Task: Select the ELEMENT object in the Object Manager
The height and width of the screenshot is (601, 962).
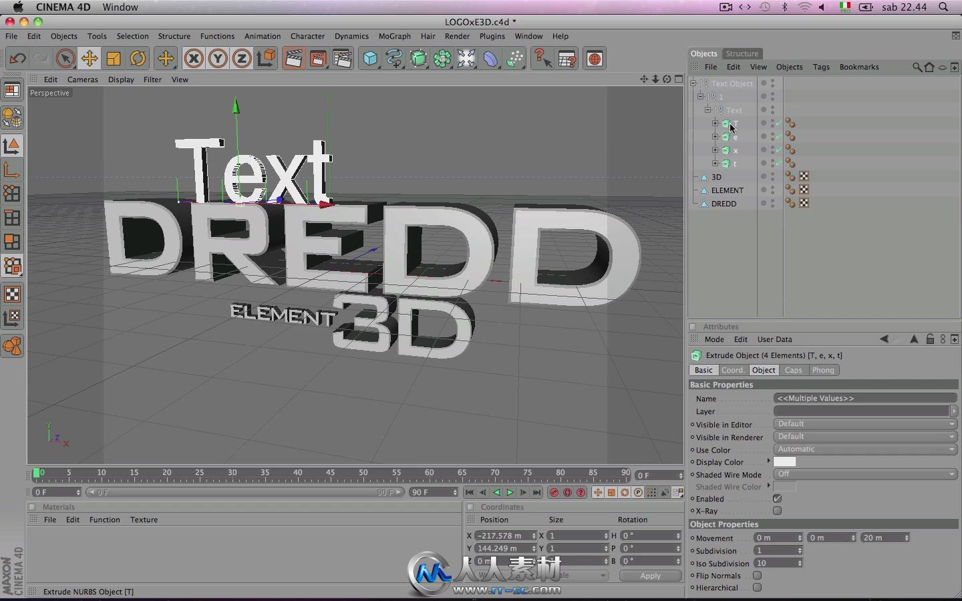Action: pos(727,190)
